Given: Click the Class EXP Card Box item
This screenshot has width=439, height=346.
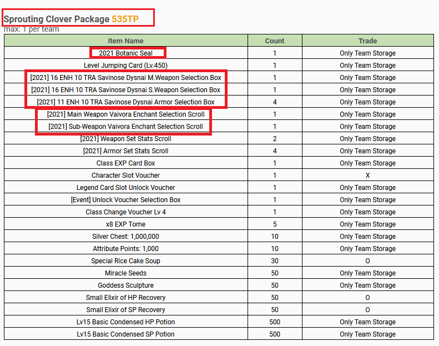Looking at the screenshot, I should coord(125,163).
